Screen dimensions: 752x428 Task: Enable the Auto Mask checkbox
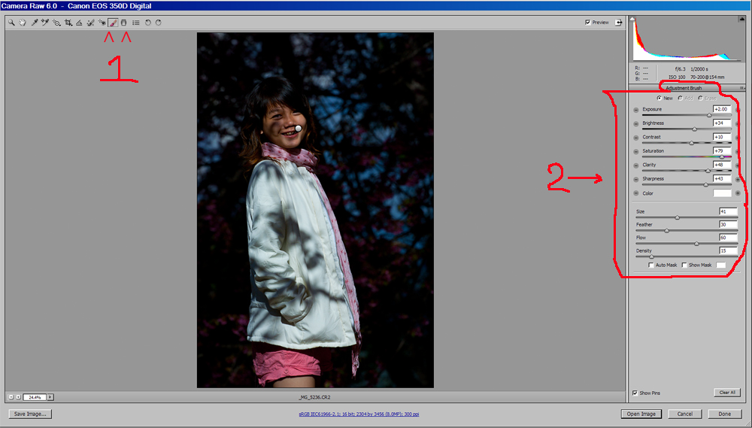(650, 265)
